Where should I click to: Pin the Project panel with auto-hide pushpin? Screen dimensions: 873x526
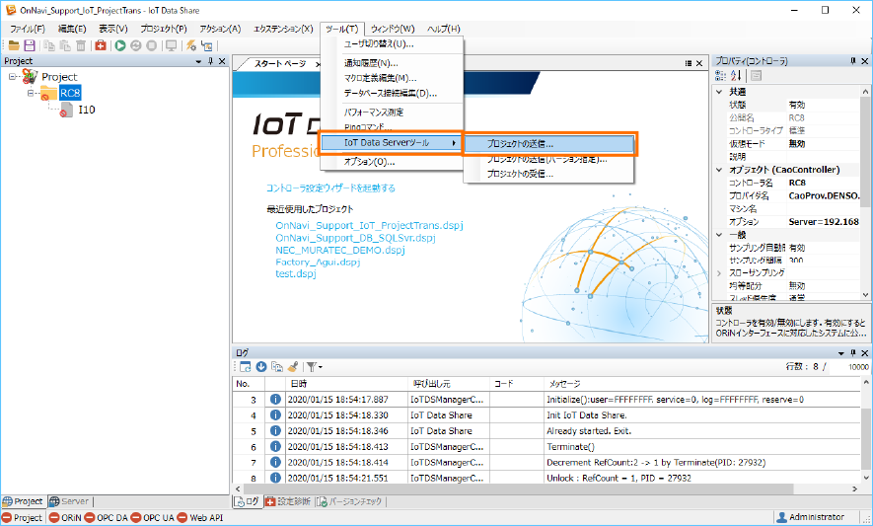(x=210, y=61)
